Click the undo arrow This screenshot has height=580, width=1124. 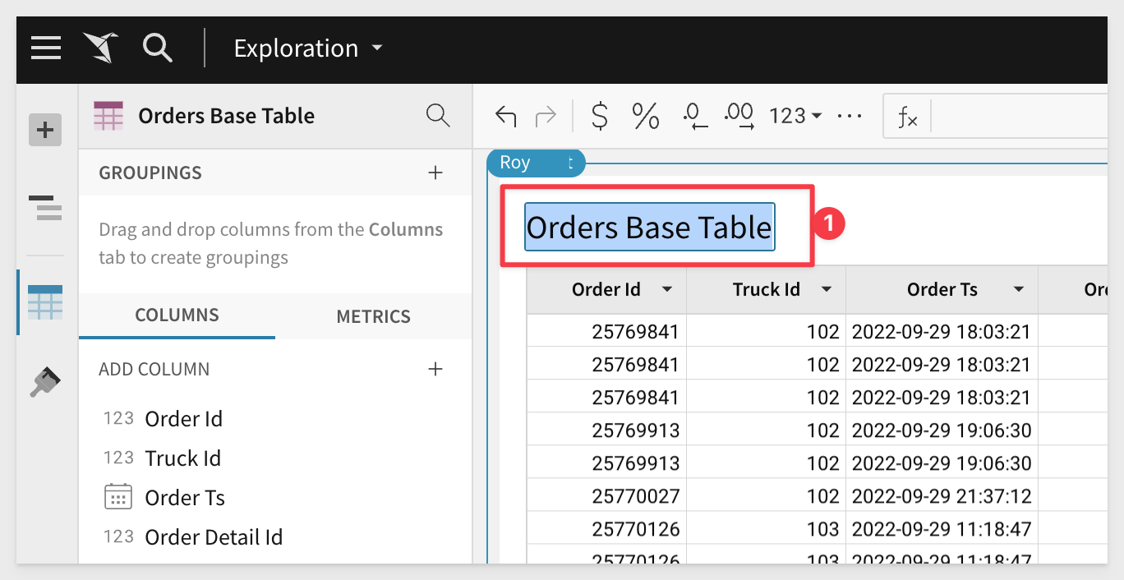coord(505,117)
